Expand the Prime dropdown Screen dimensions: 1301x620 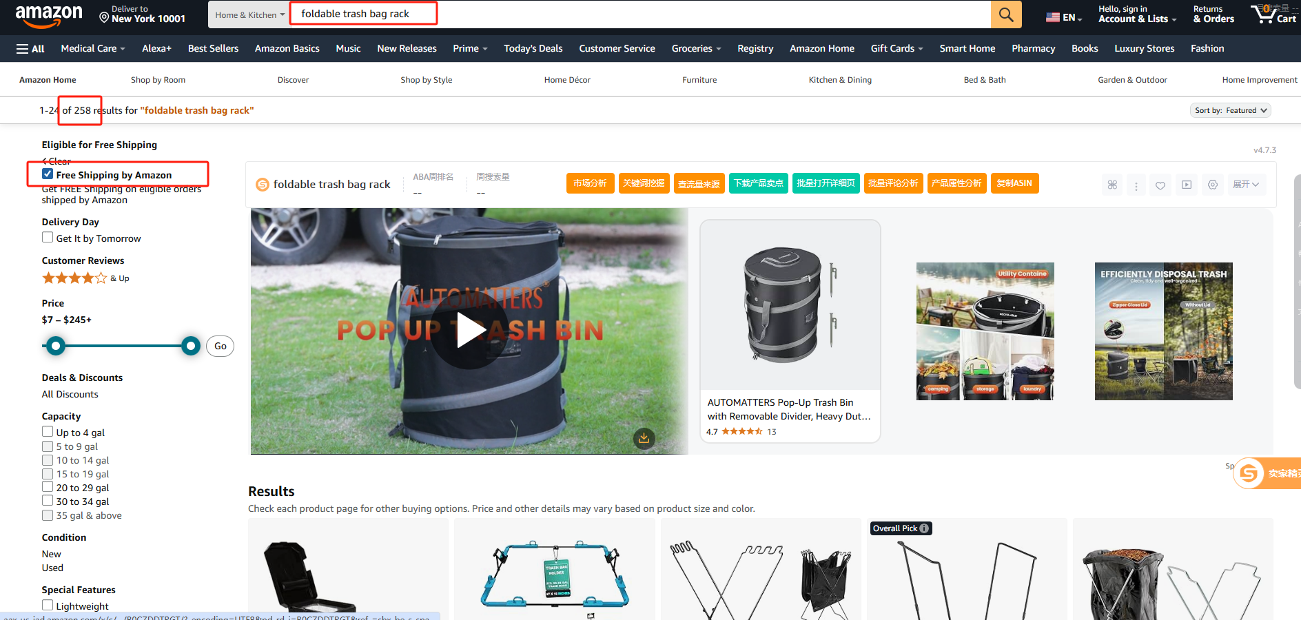point(470,48)
